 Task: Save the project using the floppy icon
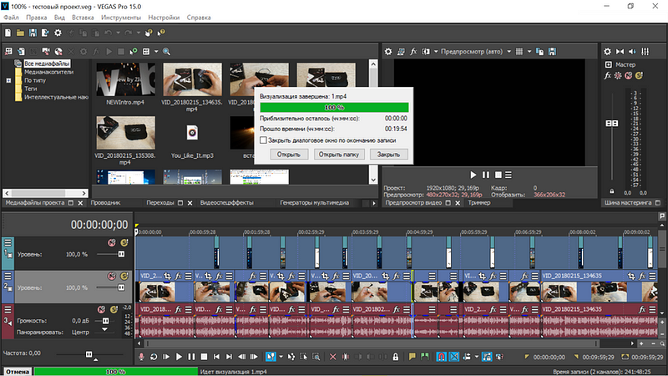pos(33,33)
